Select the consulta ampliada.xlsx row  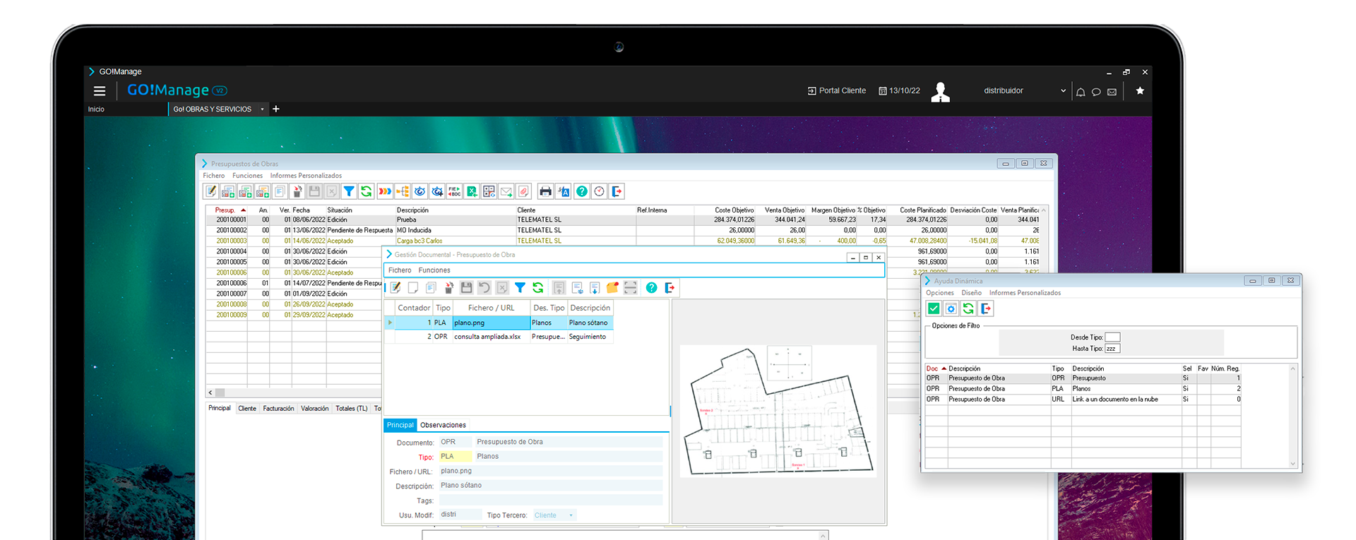click(x=499, y=337)
